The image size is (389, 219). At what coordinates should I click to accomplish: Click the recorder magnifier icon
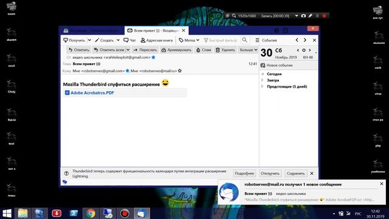tap(234, 16)
